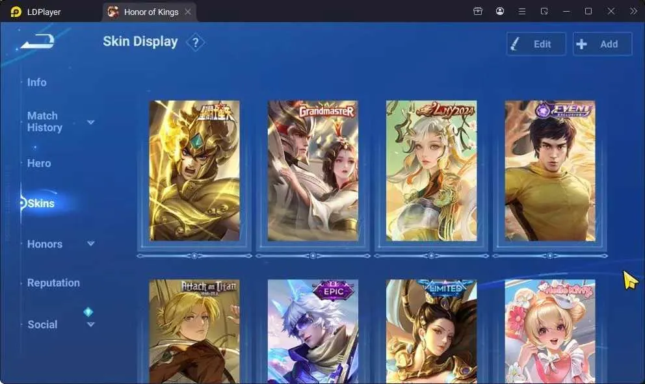Click the LDPlayer logo icon
The width and height of the screenshot is (645, 384).
pyautogui.click(x=16, y=12)
